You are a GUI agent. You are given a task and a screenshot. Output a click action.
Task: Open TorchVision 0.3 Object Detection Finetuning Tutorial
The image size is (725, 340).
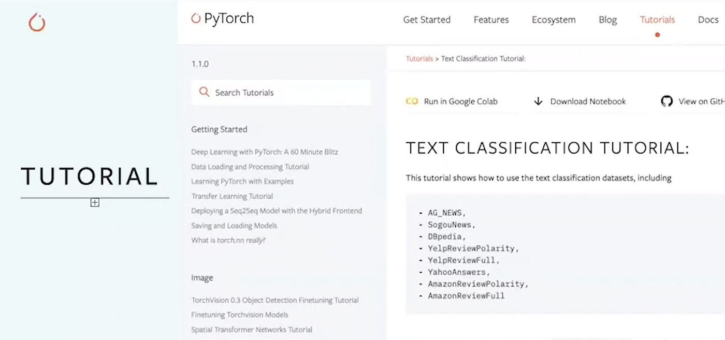(x=275, y=300)
